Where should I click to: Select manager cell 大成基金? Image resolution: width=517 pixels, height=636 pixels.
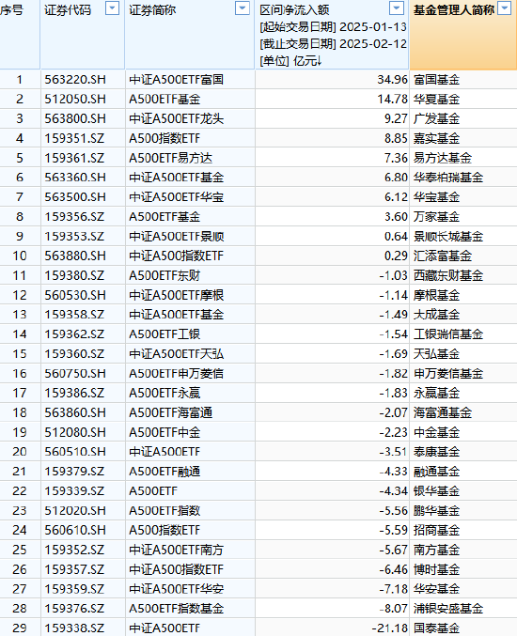pyautogui.click(x=463, y=315)
